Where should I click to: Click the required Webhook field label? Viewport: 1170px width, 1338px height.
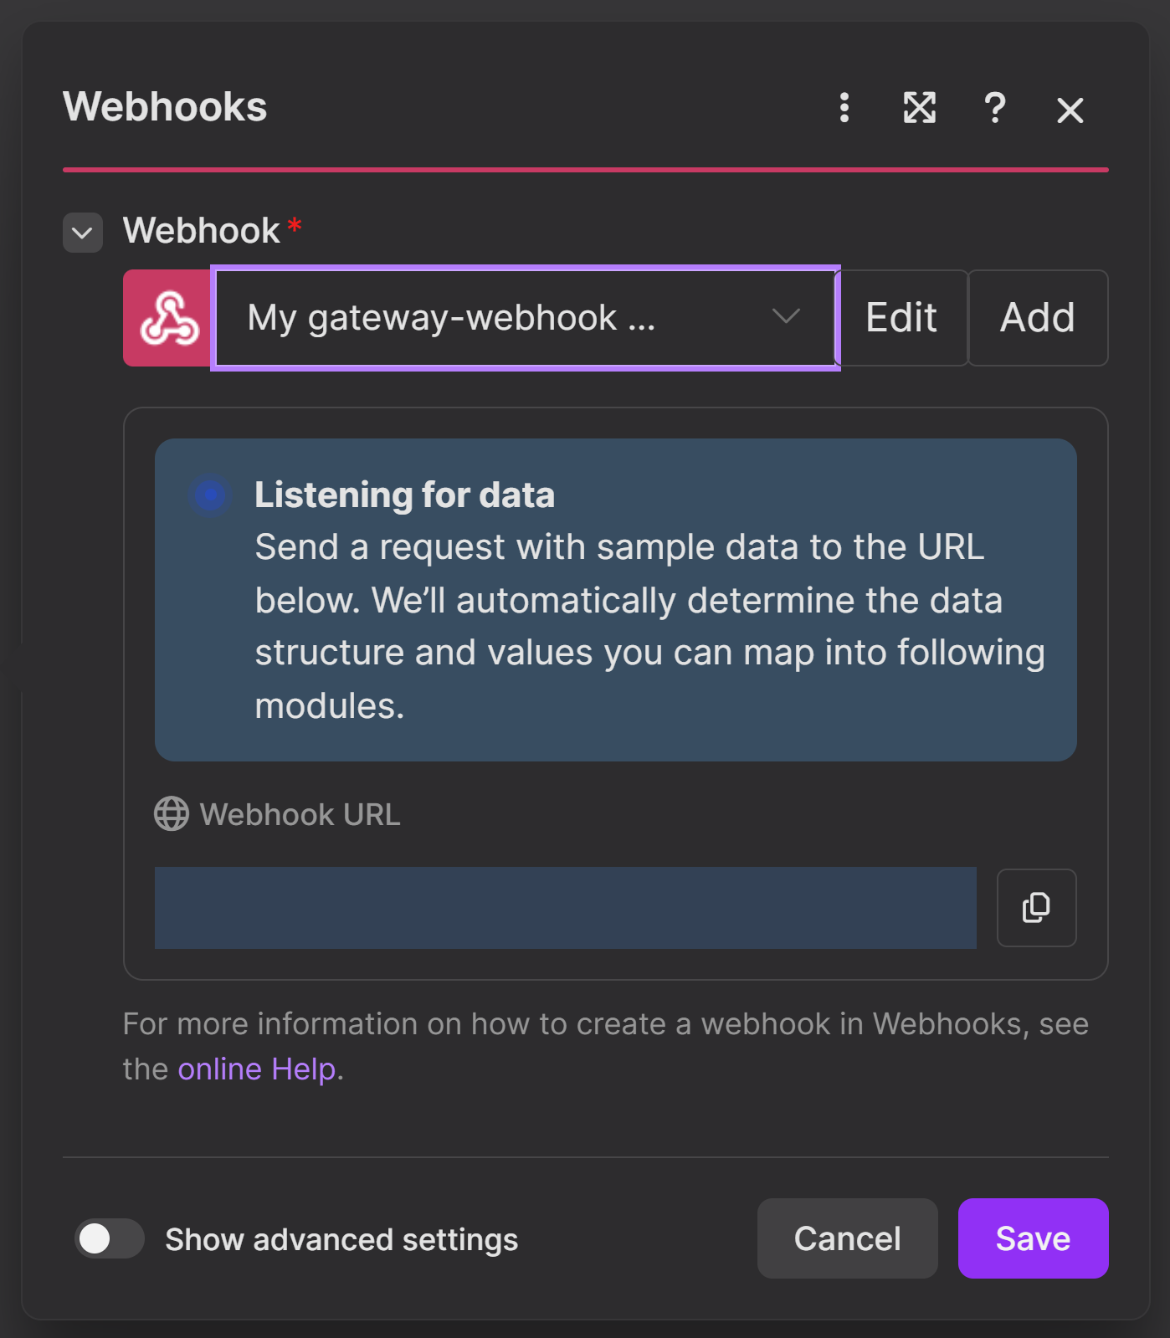[x=202, y=231]
